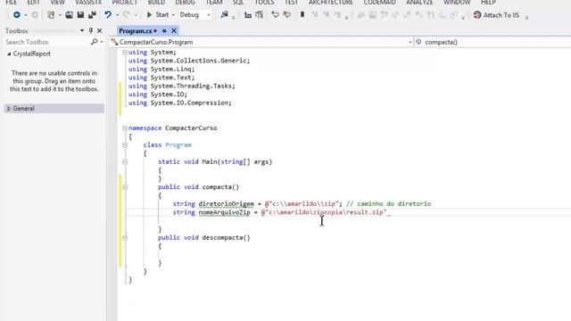Open Attach To IIS toolbar overflow options
Screen dimensions: 571x321
526,17
